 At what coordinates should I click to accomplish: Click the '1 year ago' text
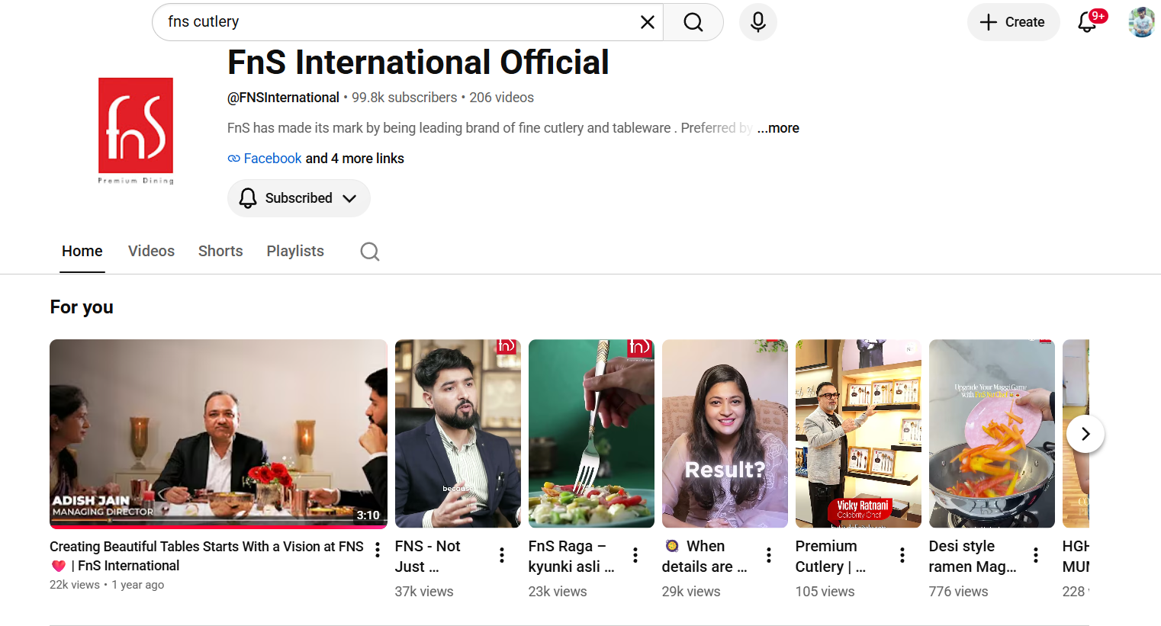pos(138,585)
